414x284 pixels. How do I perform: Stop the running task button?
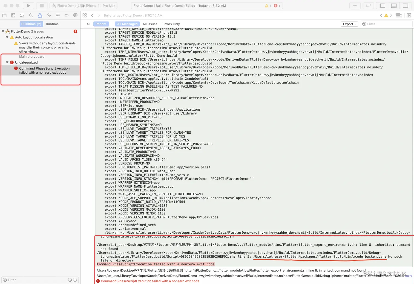pyautogui.click(x=42, y=5)
